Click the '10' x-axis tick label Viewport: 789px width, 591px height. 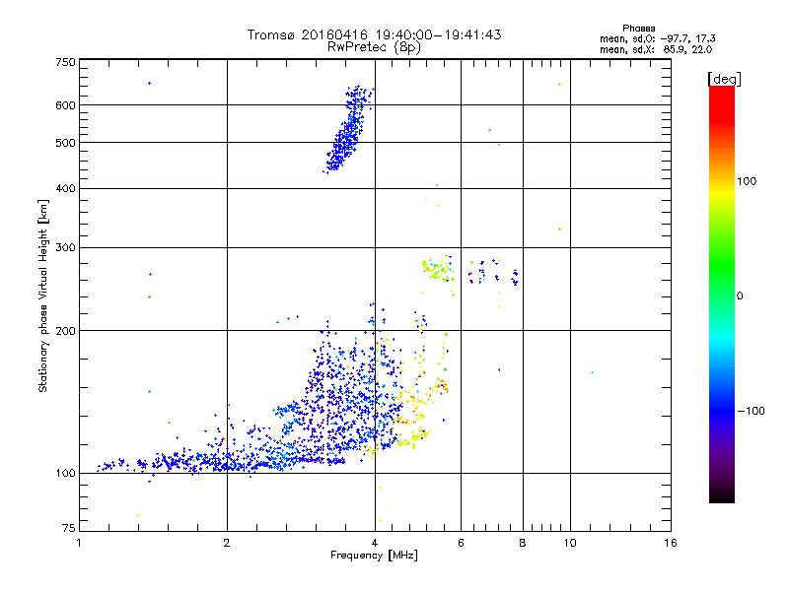coord(570,543)
